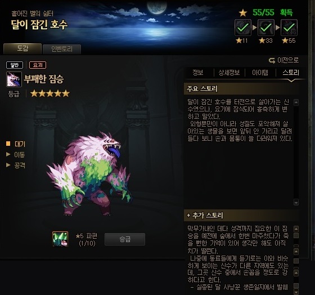Click the five-star 등급 rating
Viewport: 315px width, 295px height.
coord(50,93)
